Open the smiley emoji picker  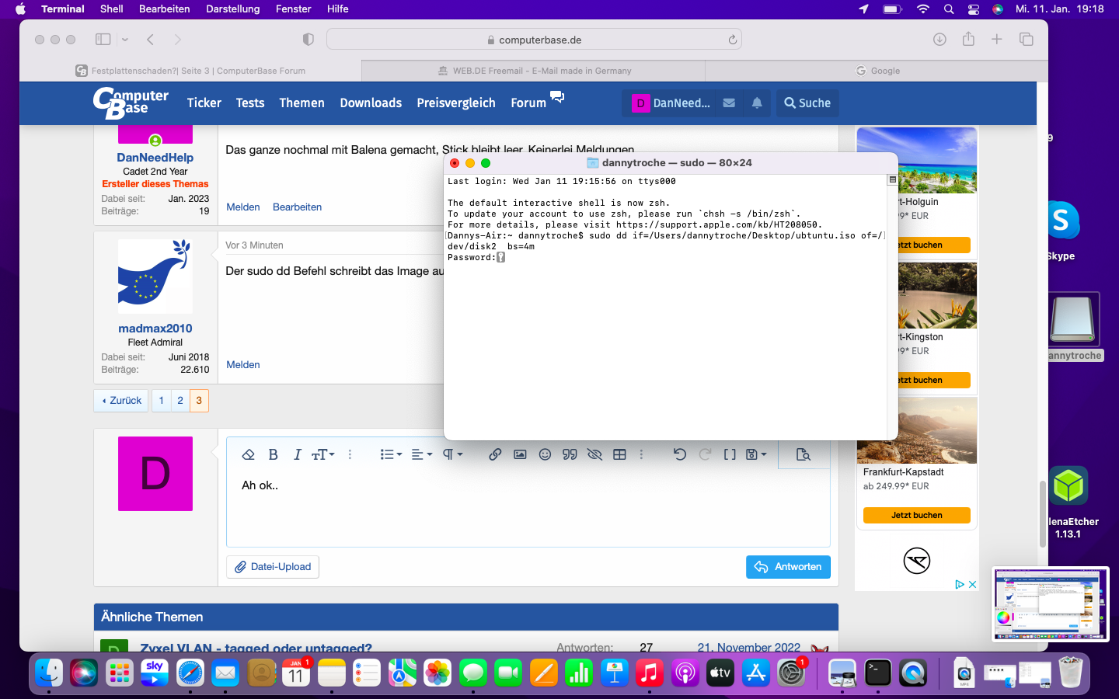tap(545, 454)
